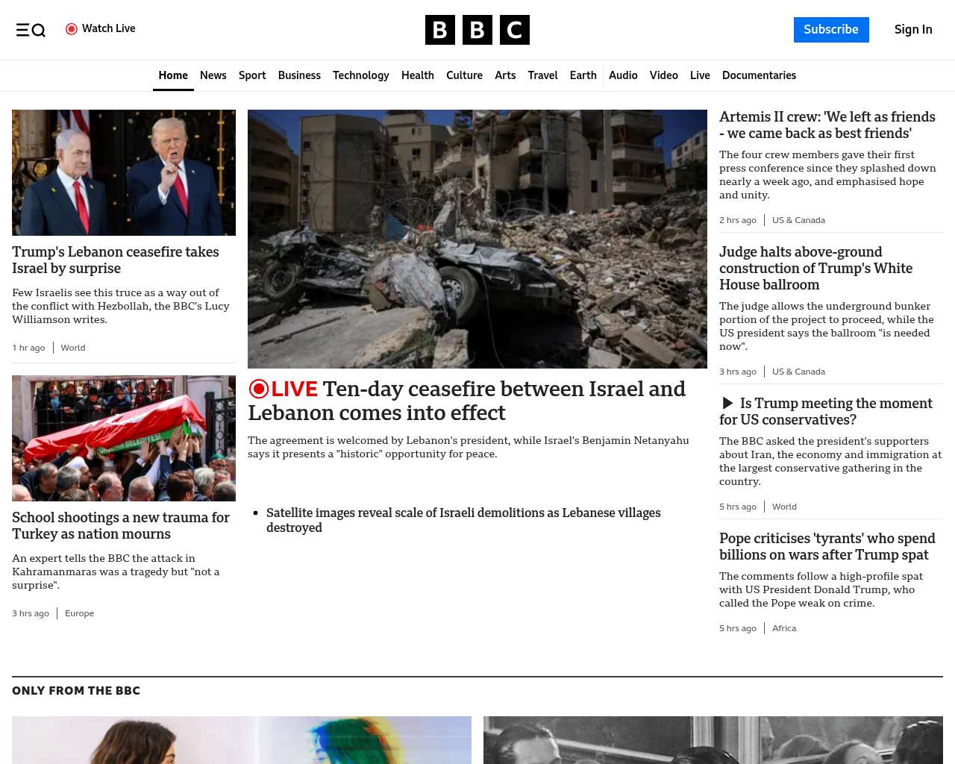
Task: Click the red LIVE indicator icon
Action: [258, 389]
